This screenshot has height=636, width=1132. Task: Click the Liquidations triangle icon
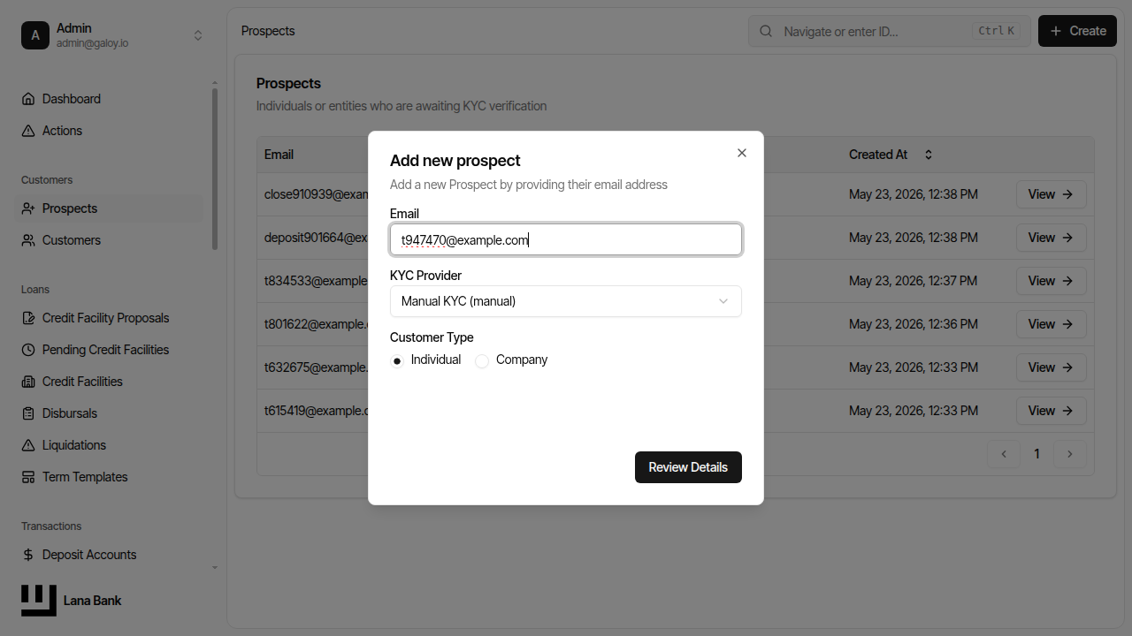(28, 445)
